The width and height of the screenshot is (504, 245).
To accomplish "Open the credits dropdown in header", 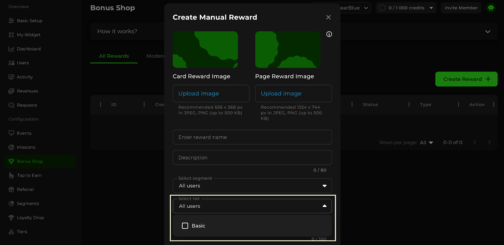I will 431,8.
